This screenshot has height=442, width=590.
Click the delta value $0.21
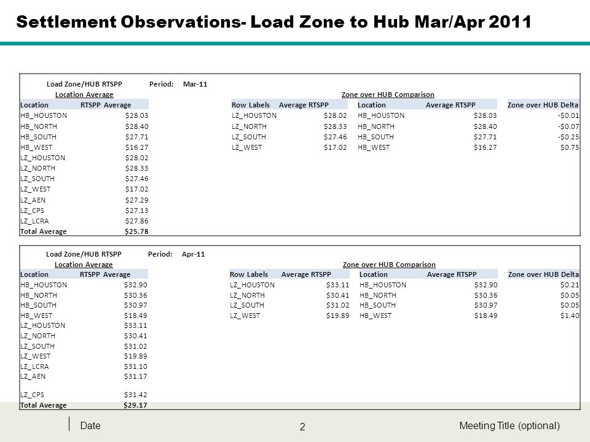(x=570, y=285)
